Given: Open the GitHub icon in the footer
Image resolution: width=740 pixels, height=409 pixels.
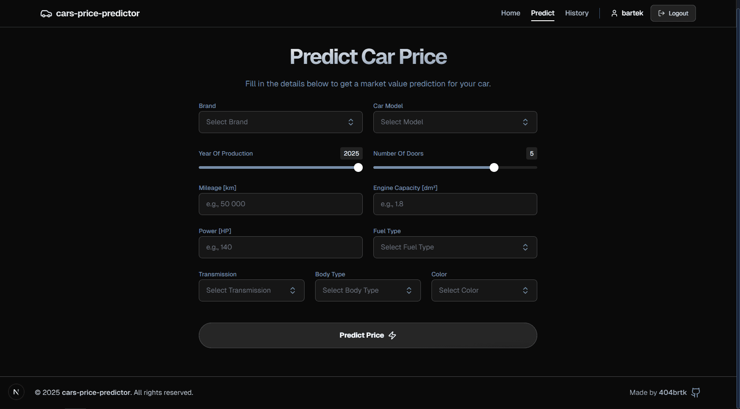Looking at the screenshot, I should pos(695,392).
